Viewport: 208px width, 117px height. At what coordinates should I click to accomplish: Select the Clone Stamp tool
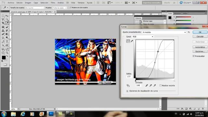3,31
